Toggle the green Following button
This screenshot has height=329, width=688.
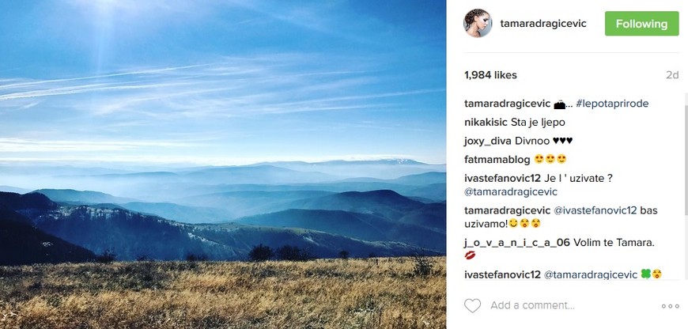(x=641, y=24)
